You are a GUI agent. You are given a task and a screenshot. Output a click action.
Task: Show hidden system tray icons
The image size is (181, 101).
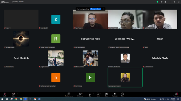coord(159,99)
